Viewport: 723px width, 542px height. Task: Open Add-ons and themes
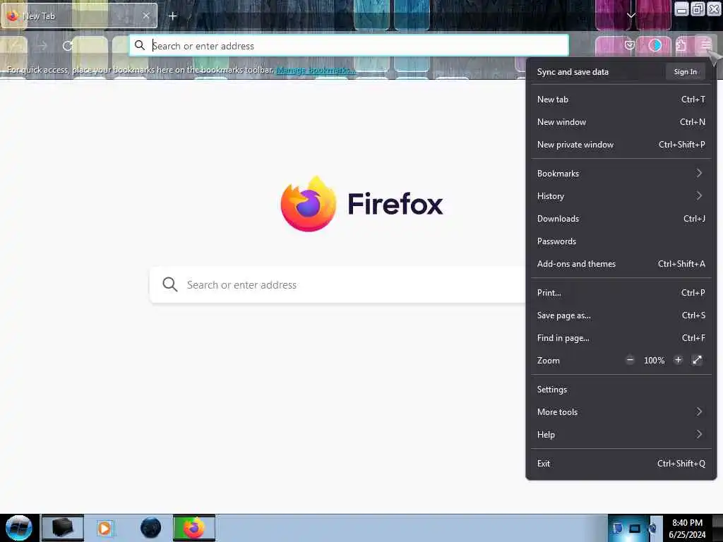click(621, 264)
